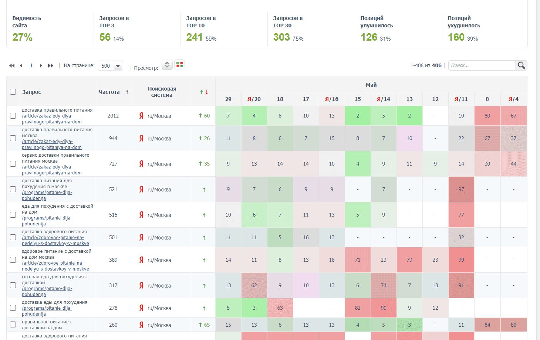Screen dimensions: 540x340
Task: Click the up-down arrows view mode icon
Action: pos(167,65)
